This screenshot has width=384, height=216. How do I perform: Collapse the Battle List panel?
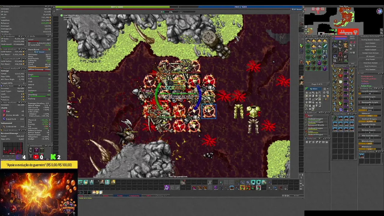point(327,112)
